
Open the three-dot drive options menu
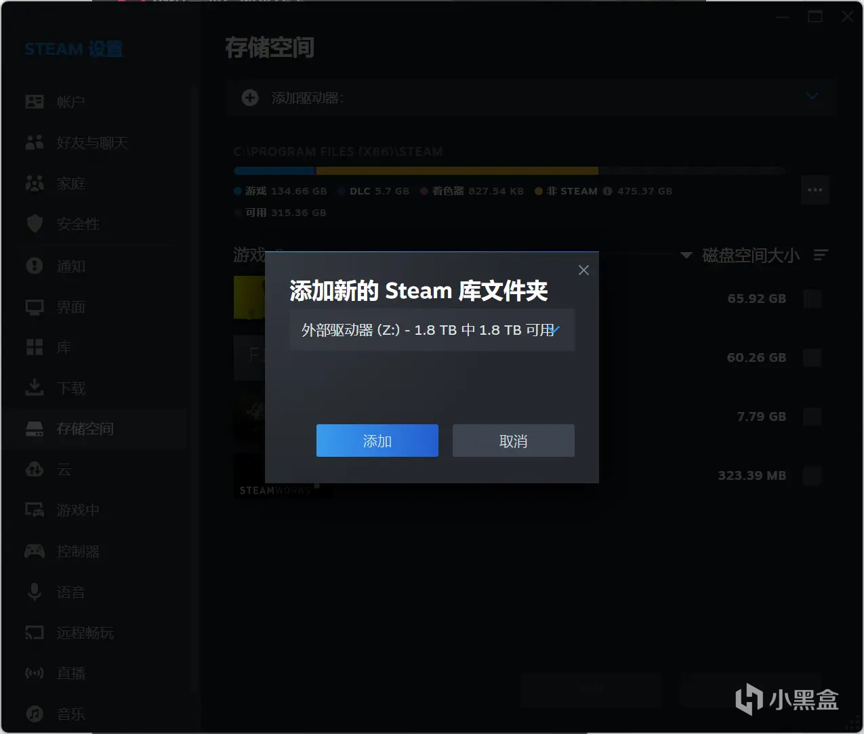click(815, 190)
